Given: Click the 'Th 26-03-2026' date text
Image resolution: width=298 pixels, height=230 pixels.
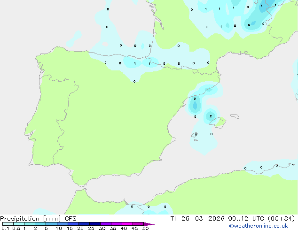Looking at the screenshot, I should [x=197, y=219].
